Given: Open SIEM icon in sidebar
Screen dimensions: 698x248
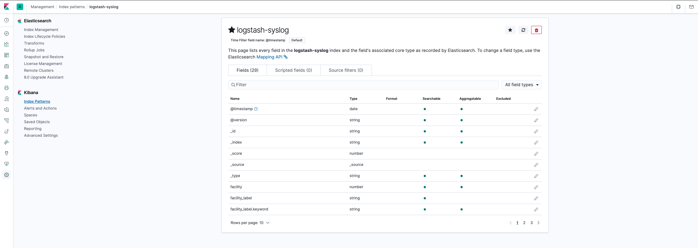Looking at the screenshot, I should pos(7,142).
